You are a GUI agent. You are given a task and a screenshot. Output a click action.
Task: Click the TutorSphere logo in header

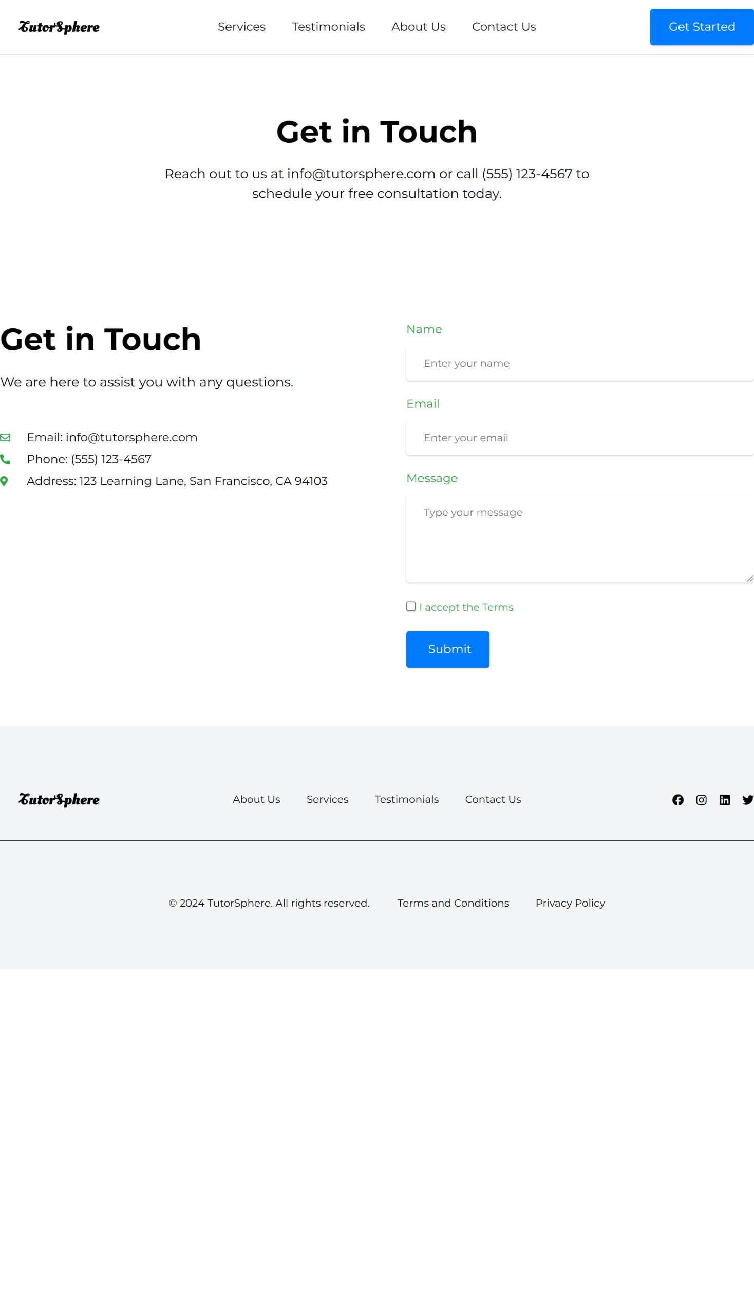pyautogui.click(x=59, y=27)
